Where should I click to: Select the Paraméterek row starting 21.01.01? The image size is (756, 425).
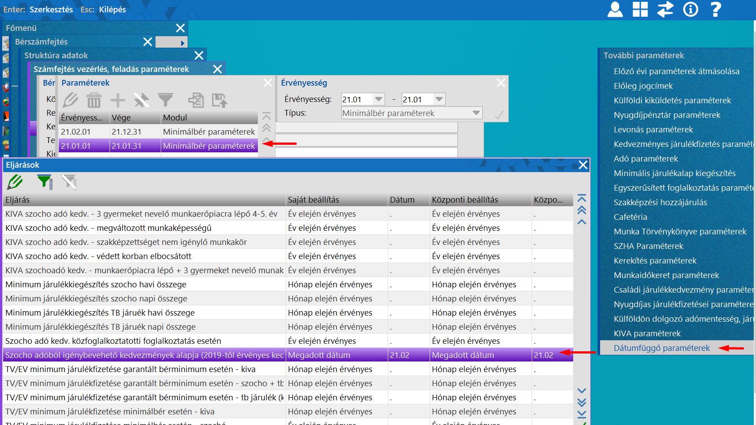(158, 146)
